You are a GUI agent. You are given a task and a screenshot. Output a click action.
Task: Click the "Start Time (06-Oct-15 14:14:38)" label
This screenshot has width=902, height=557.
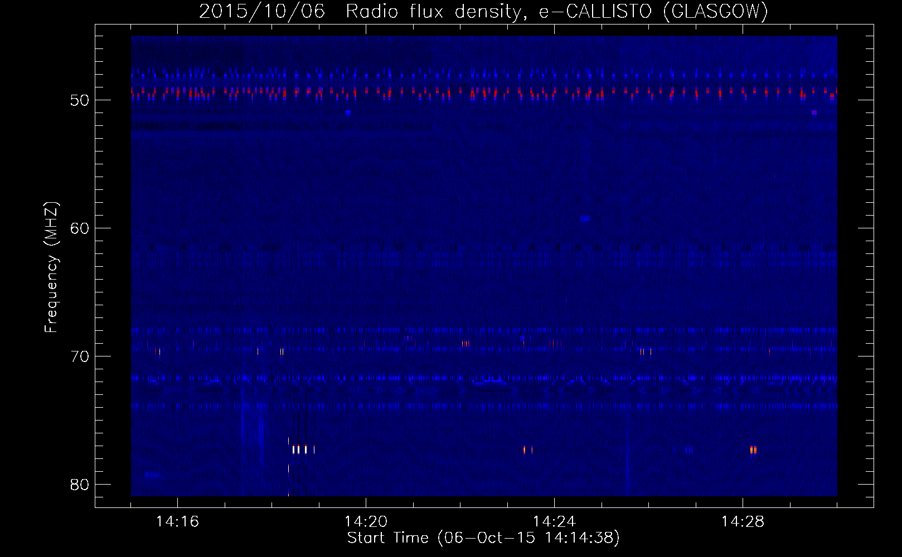483,538
